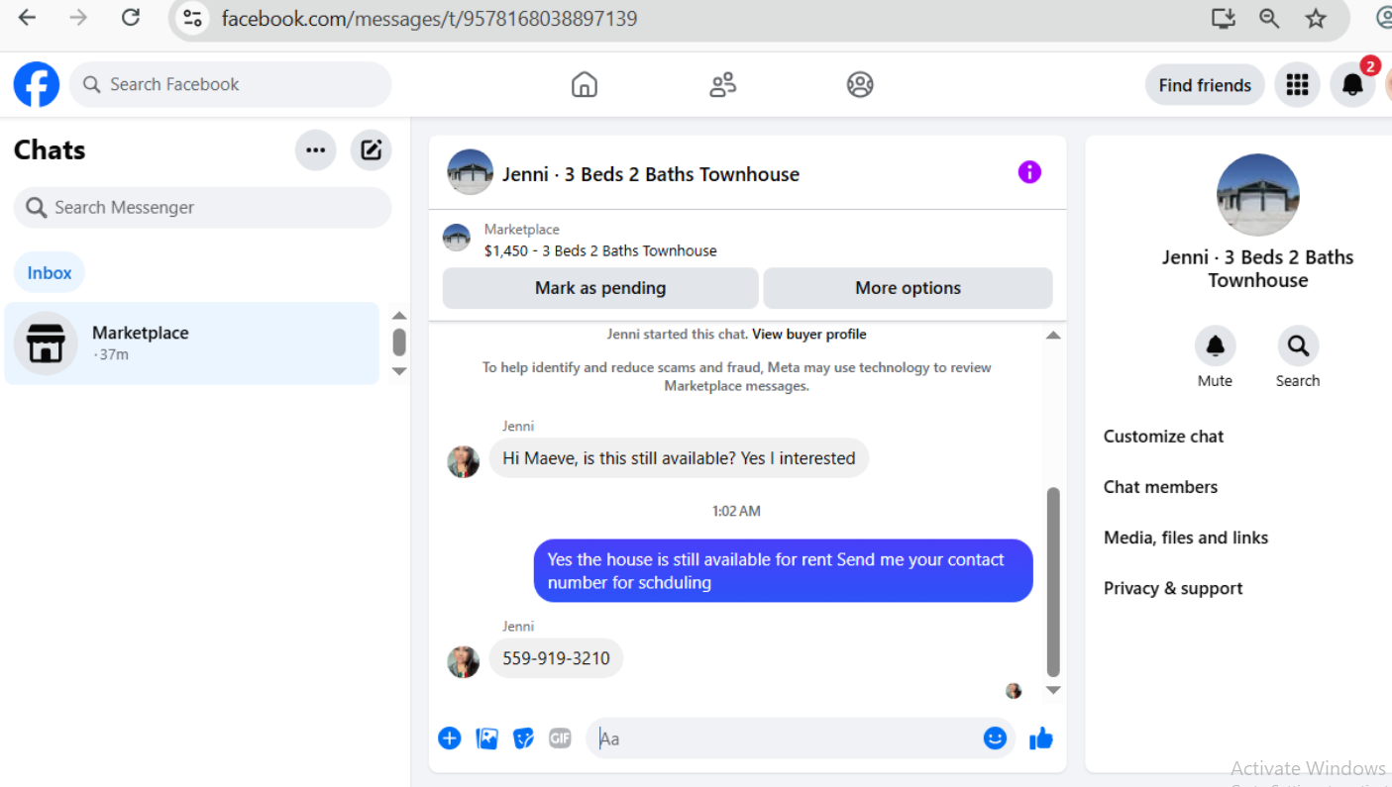Mark the listing as pending
Screen dimensions: 1392x787
click(x=600, y=288)
